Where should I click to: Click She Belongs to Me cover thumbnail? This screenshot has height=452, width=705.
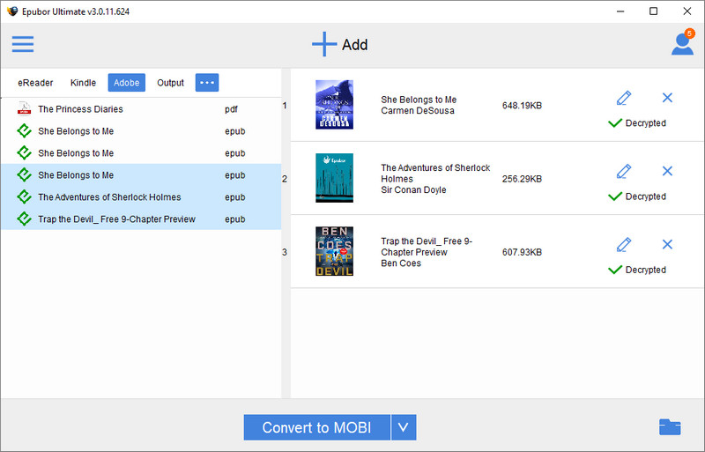334,105
